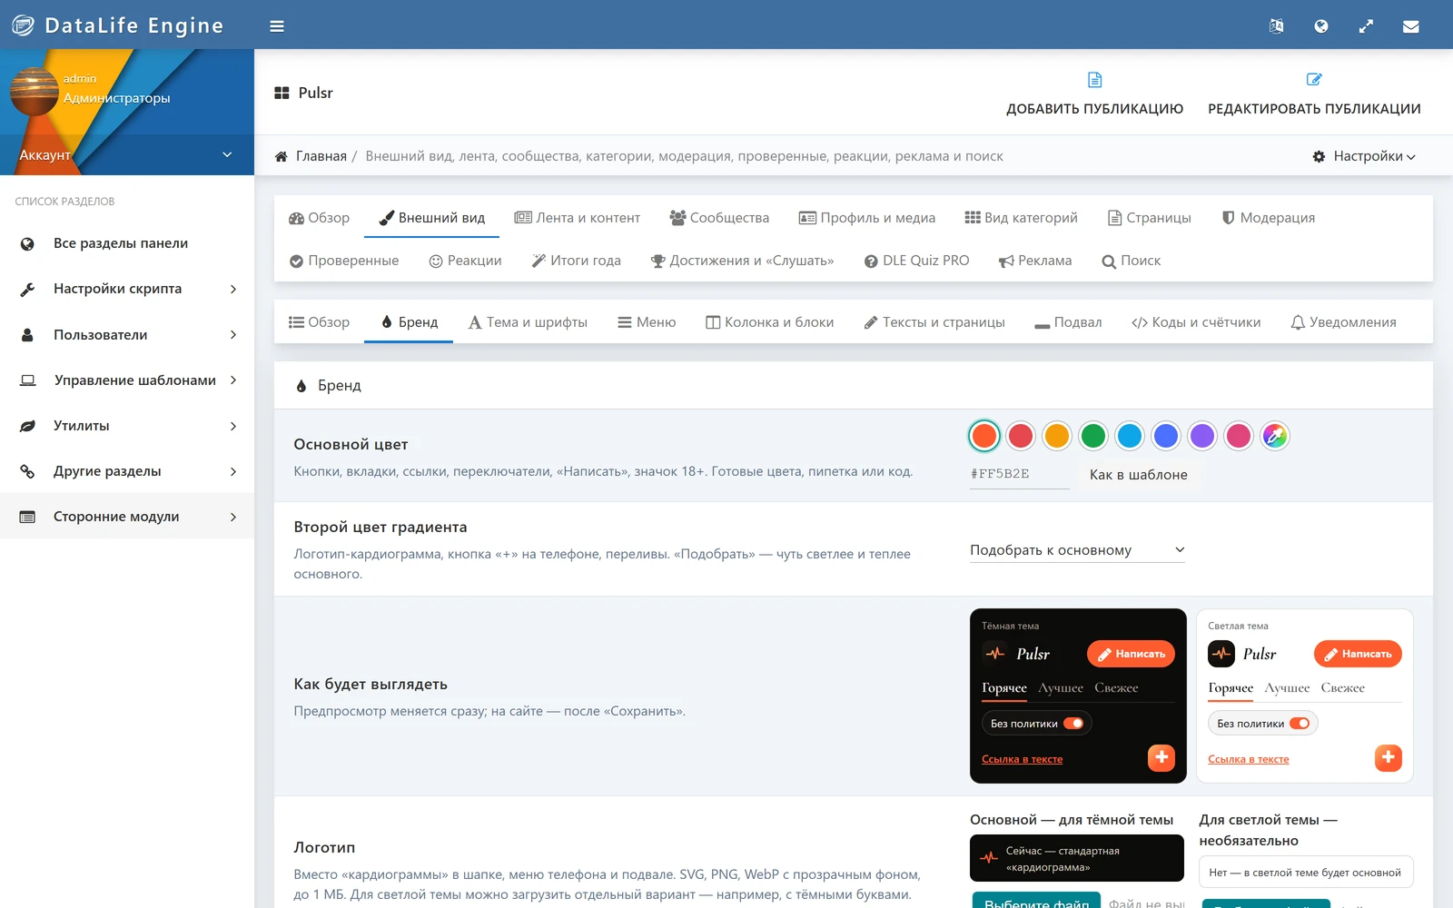The height and width of the screenshot is (908, 1453).
Task: Select the yellow-orange color swatch
Action: pos(1057,436)
